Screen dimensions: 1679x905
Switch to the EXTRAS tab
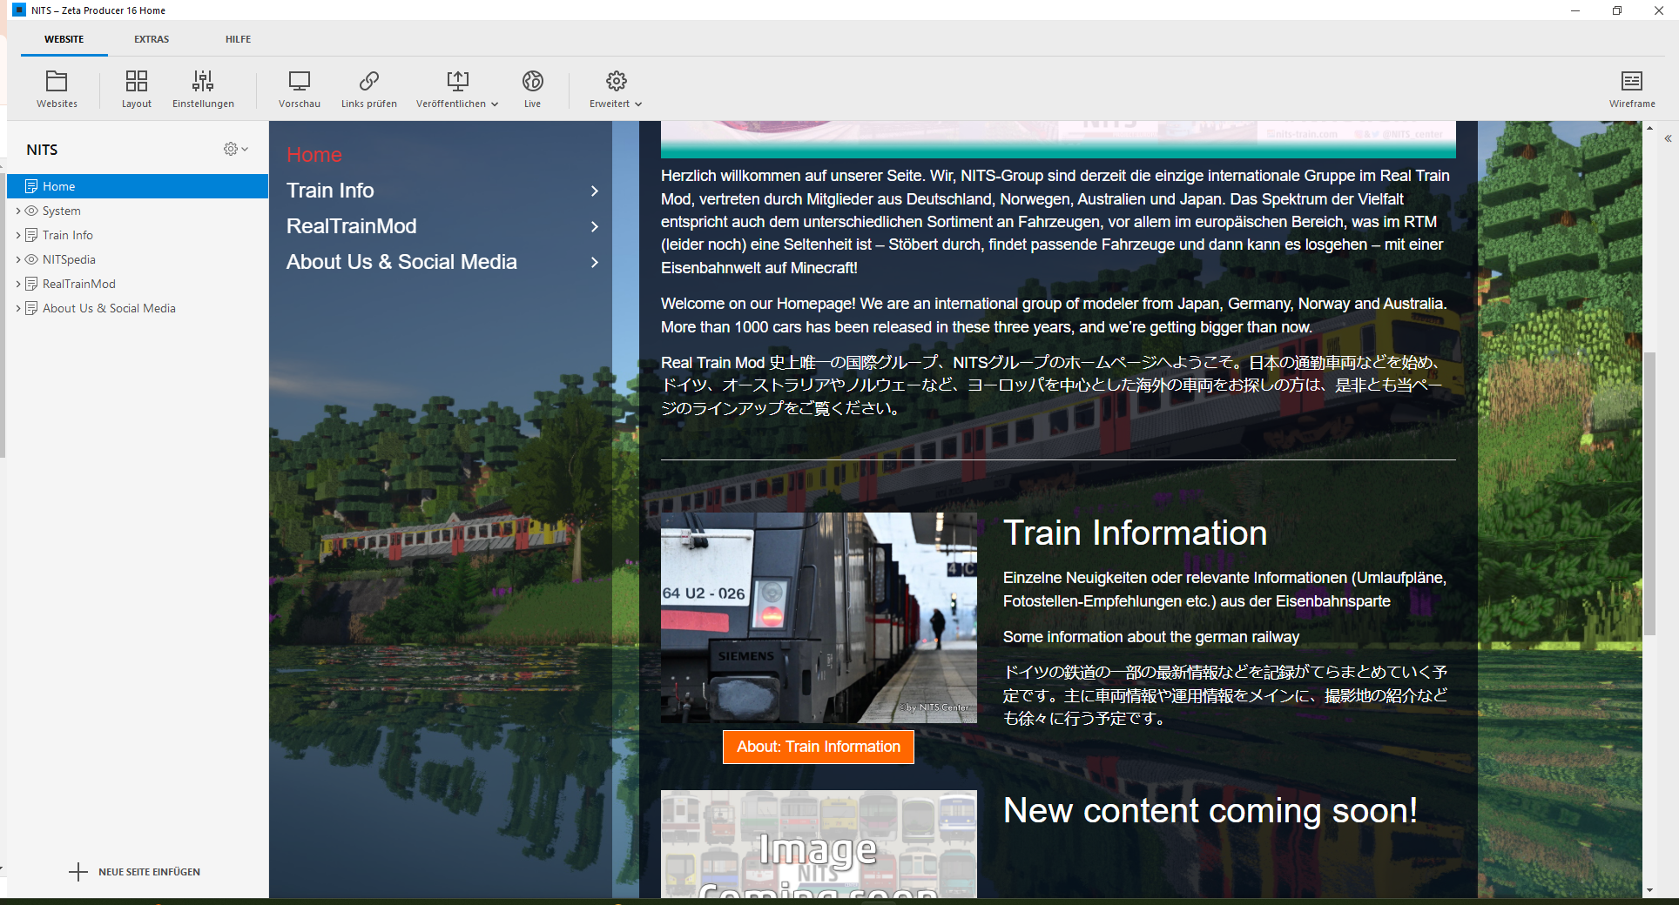pyautogui.click(x=152, y=39)
